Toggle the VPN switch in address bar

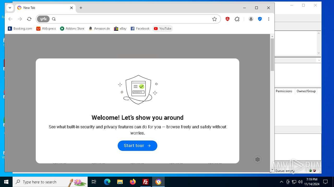pyautogui.click(x=43, y=19)
